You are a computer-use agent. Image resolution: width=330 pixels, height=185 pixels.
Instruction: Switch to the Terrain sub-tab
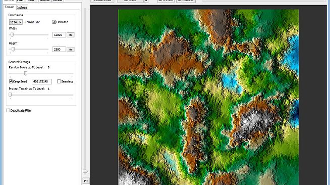10,7
